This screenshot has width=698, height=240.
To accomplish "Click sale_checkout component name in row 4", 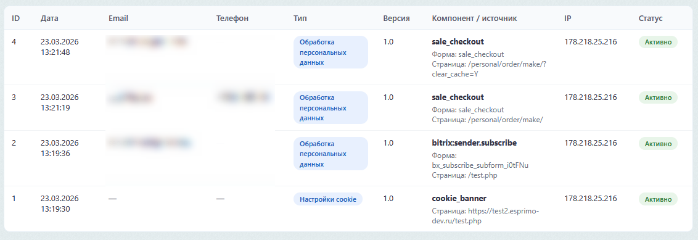I will [458, 42].
